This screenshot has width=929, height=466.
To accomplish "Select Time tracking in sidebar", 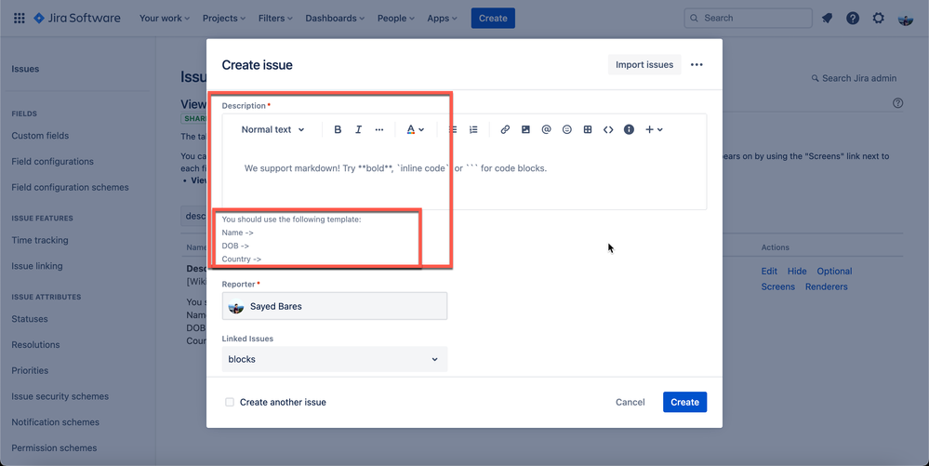I will coord(40,240).
